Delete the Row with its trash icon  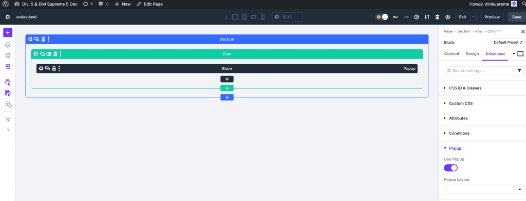(55, 54)
